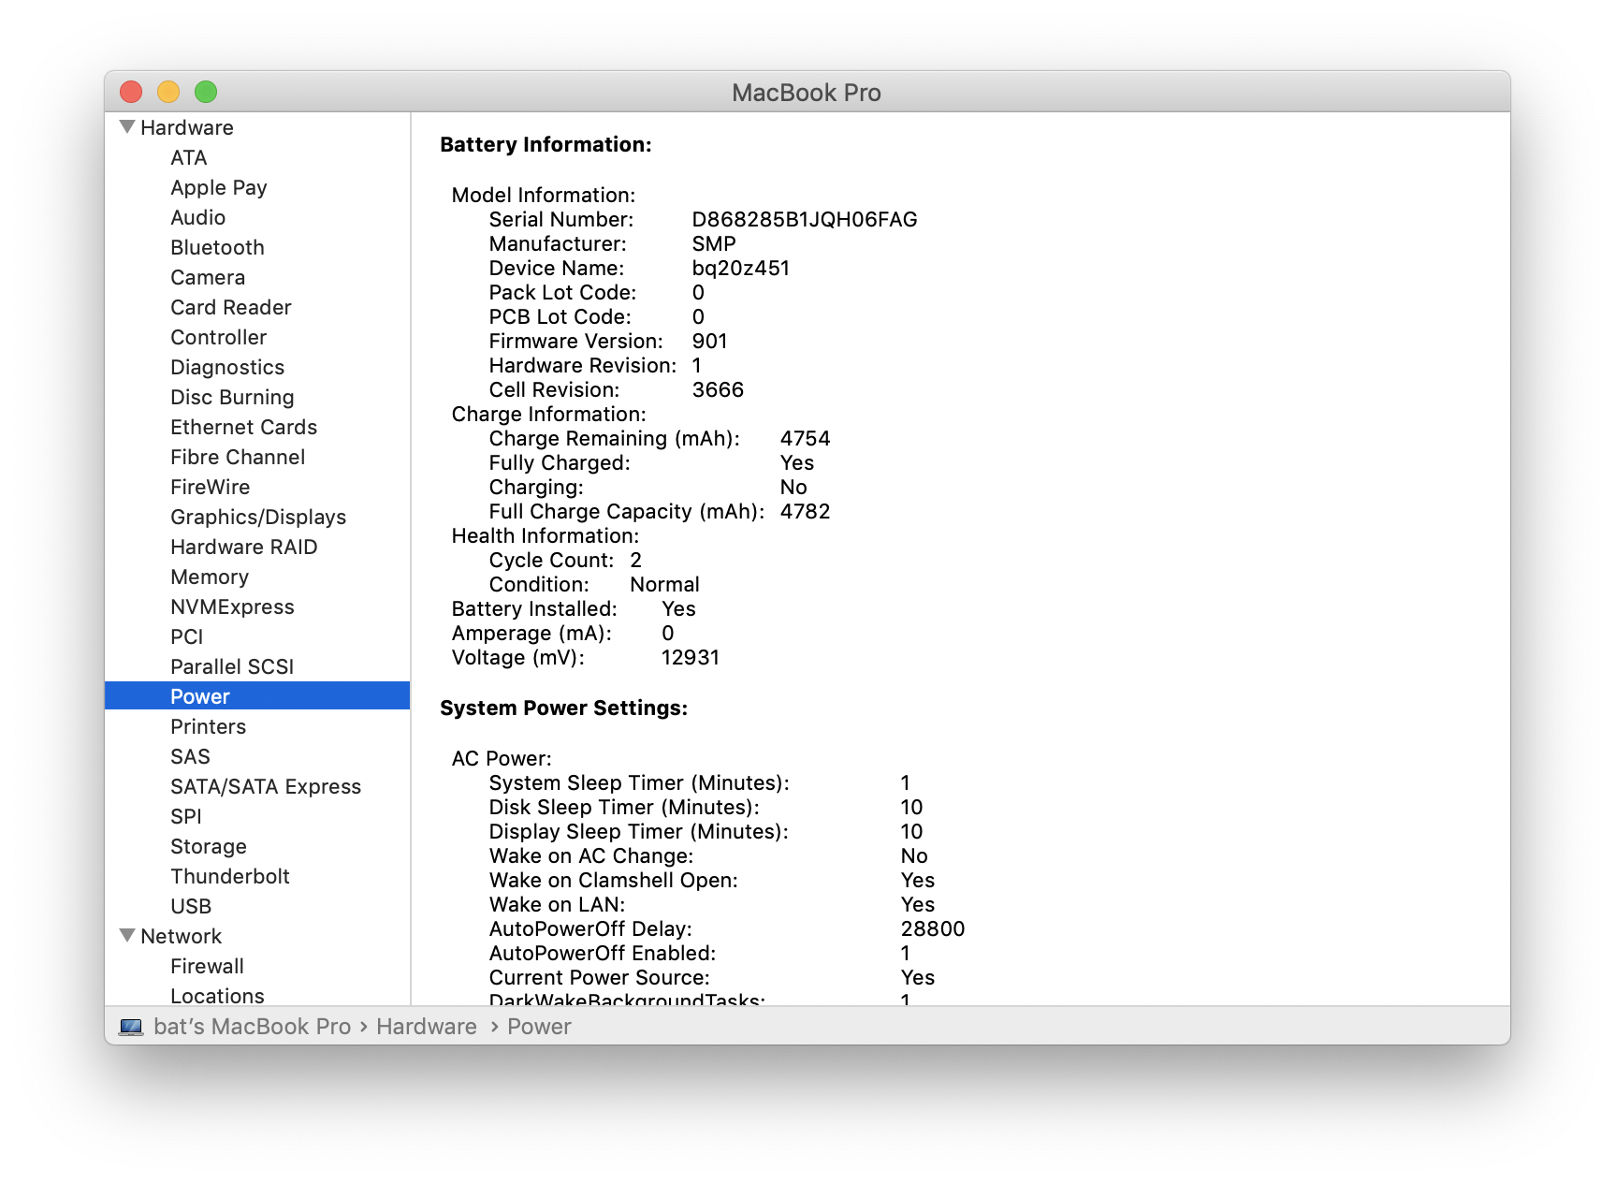This screenshot has width=1615, height=1183.
Task: Select USB in the sidebar
Action: pyautogui.click(x=191, y=906)
